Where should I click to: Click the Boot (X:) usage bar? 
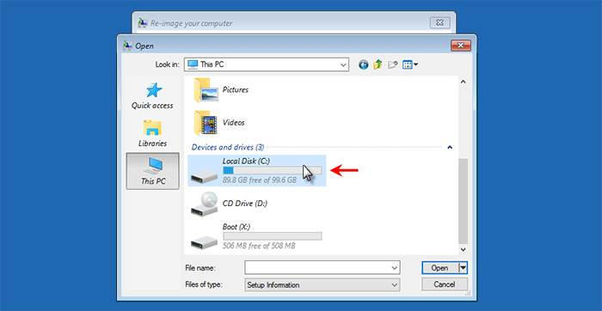click(273, 236)
